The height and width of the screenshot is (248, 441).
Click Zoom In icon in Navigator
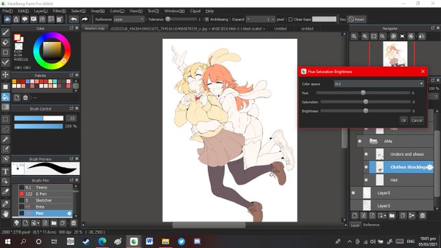tap(364, 36)
